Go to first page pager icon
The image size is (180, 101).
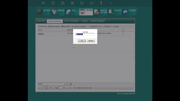pos(50,88)
